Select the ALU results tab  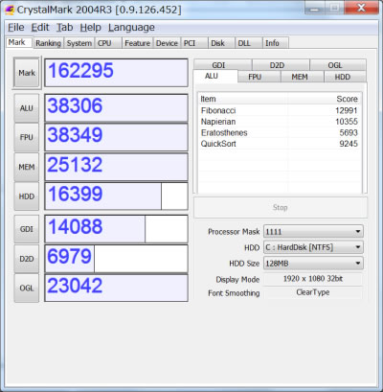click(x=215, y=76)
